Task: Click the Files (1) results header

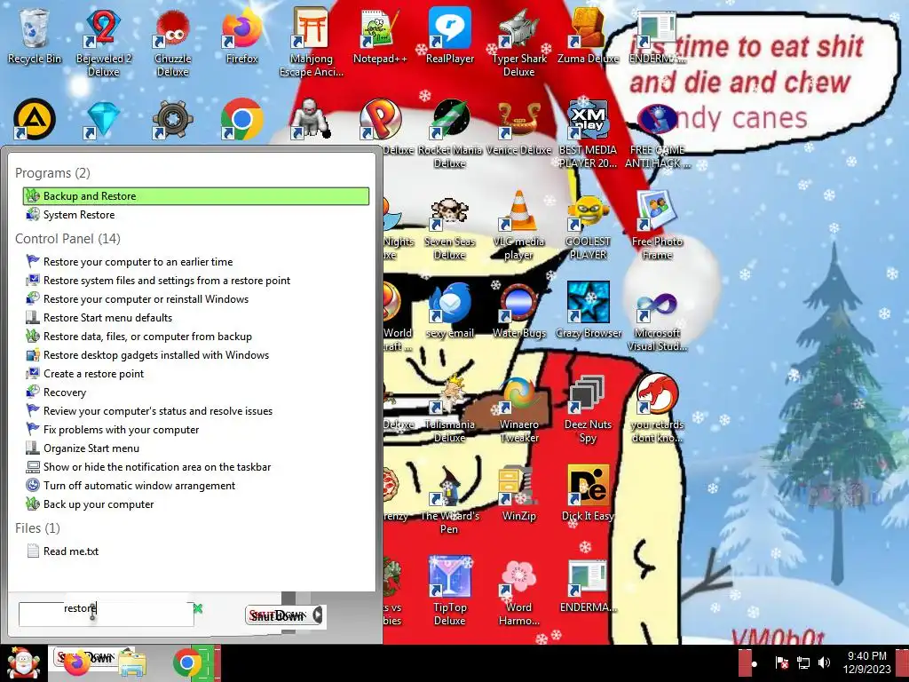Action: coord(37,527)
